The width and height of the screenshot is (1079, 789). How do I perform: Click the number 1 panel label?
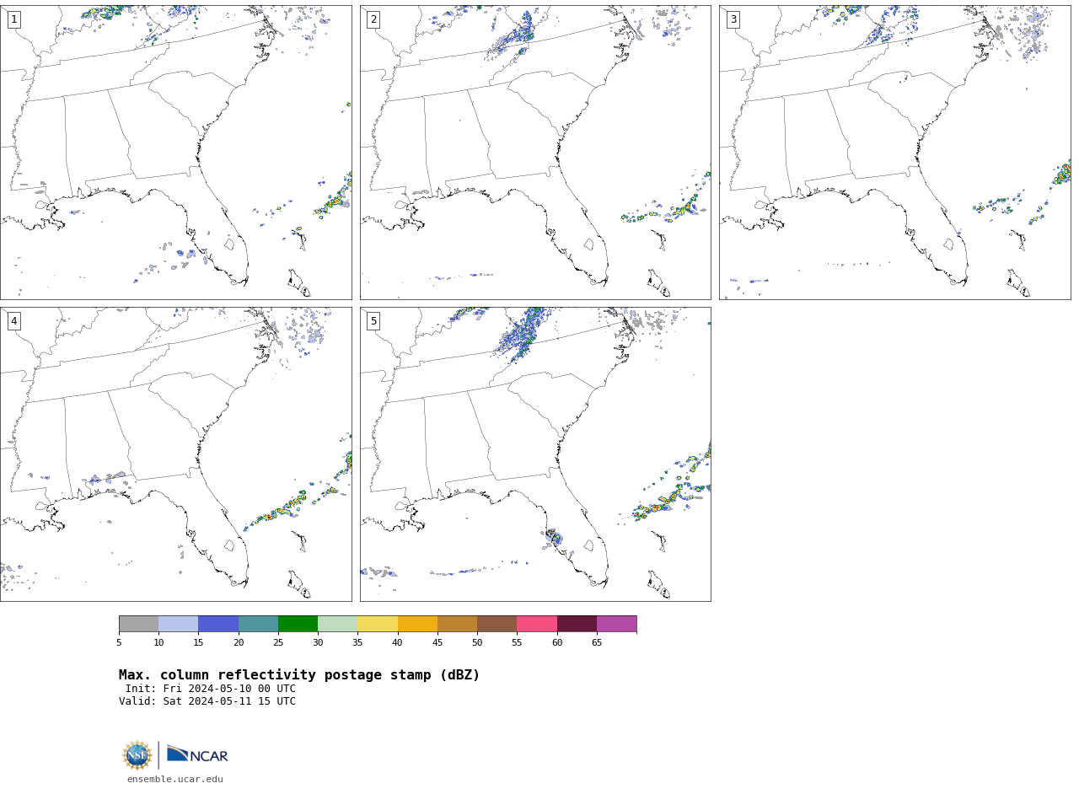(x=13, y=19)
